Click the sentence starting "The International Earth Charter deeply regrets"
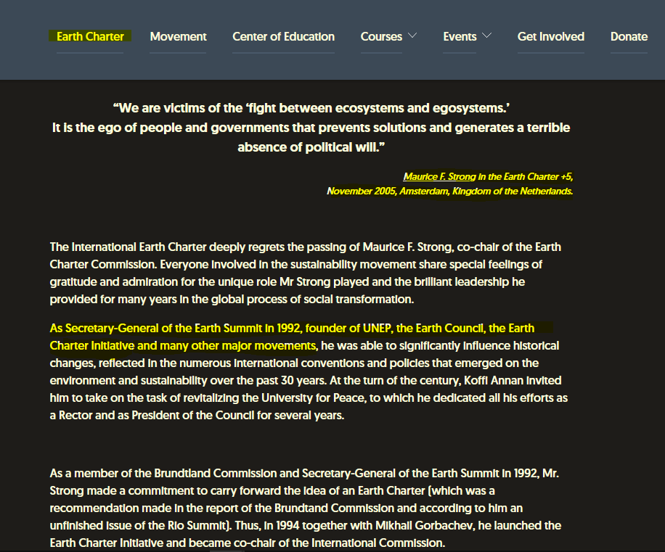 tap(306, 247)
